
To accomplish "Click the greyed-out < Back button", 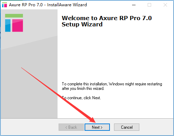I will [71, 127].
